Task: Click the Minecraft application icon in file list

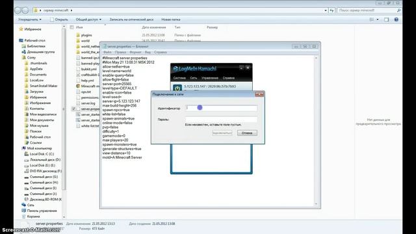Action: pyautogui.click(x=78, y=86)
